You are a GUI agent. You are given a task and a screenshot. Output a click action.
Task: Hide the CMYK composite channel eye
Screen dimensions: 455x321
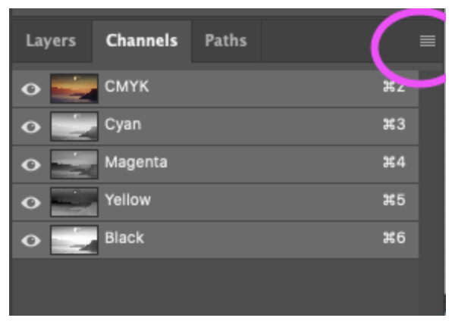point(31,88)
